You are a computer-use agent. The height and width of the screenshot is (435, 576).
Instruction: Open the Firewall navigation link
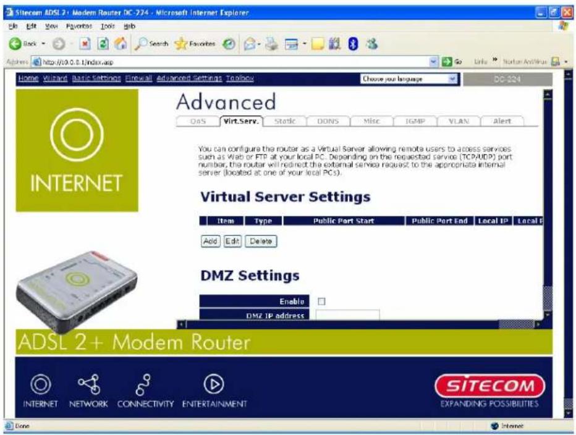[x=138, y=78]
